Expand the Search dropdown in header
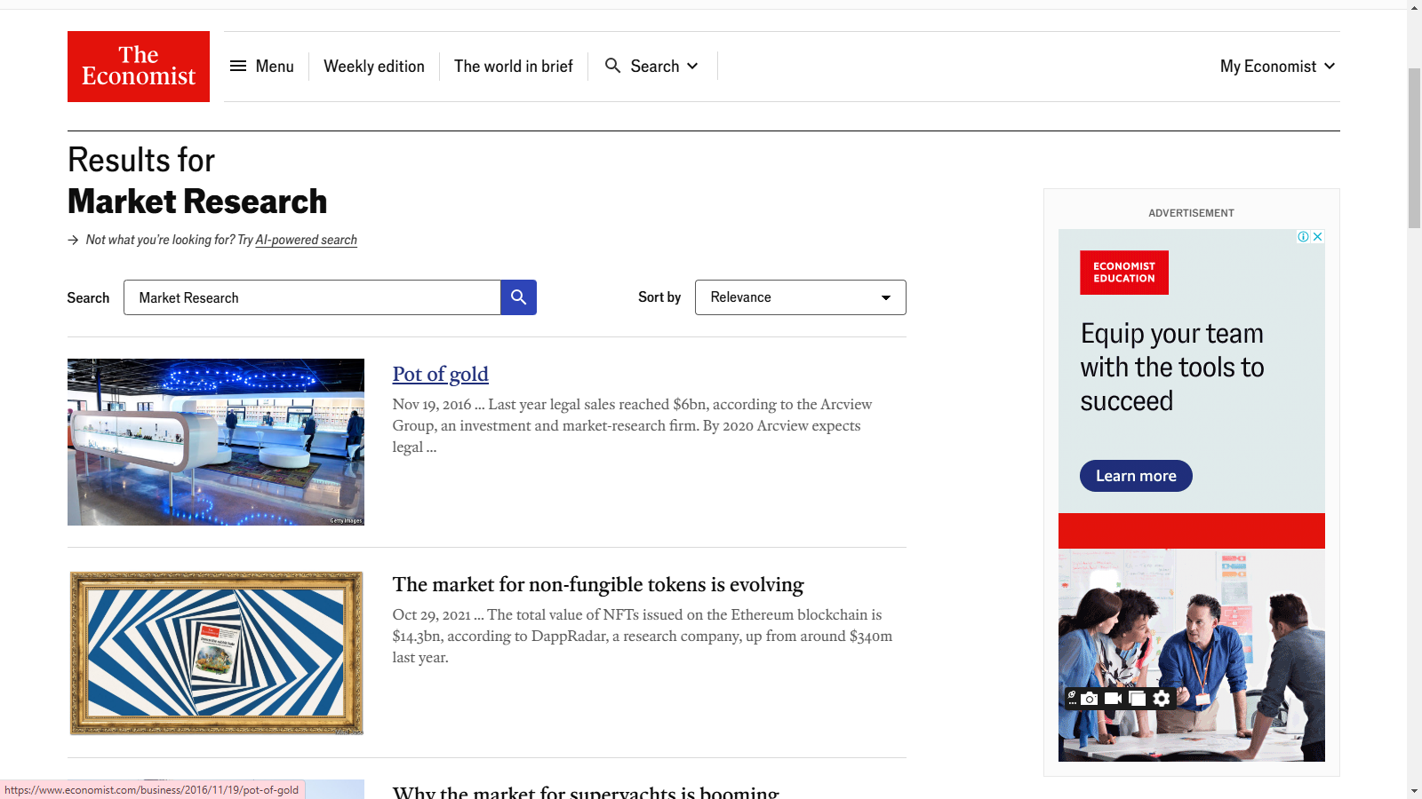The width and height of the screenshot is (1422, 799). click(x=652, y=67)
